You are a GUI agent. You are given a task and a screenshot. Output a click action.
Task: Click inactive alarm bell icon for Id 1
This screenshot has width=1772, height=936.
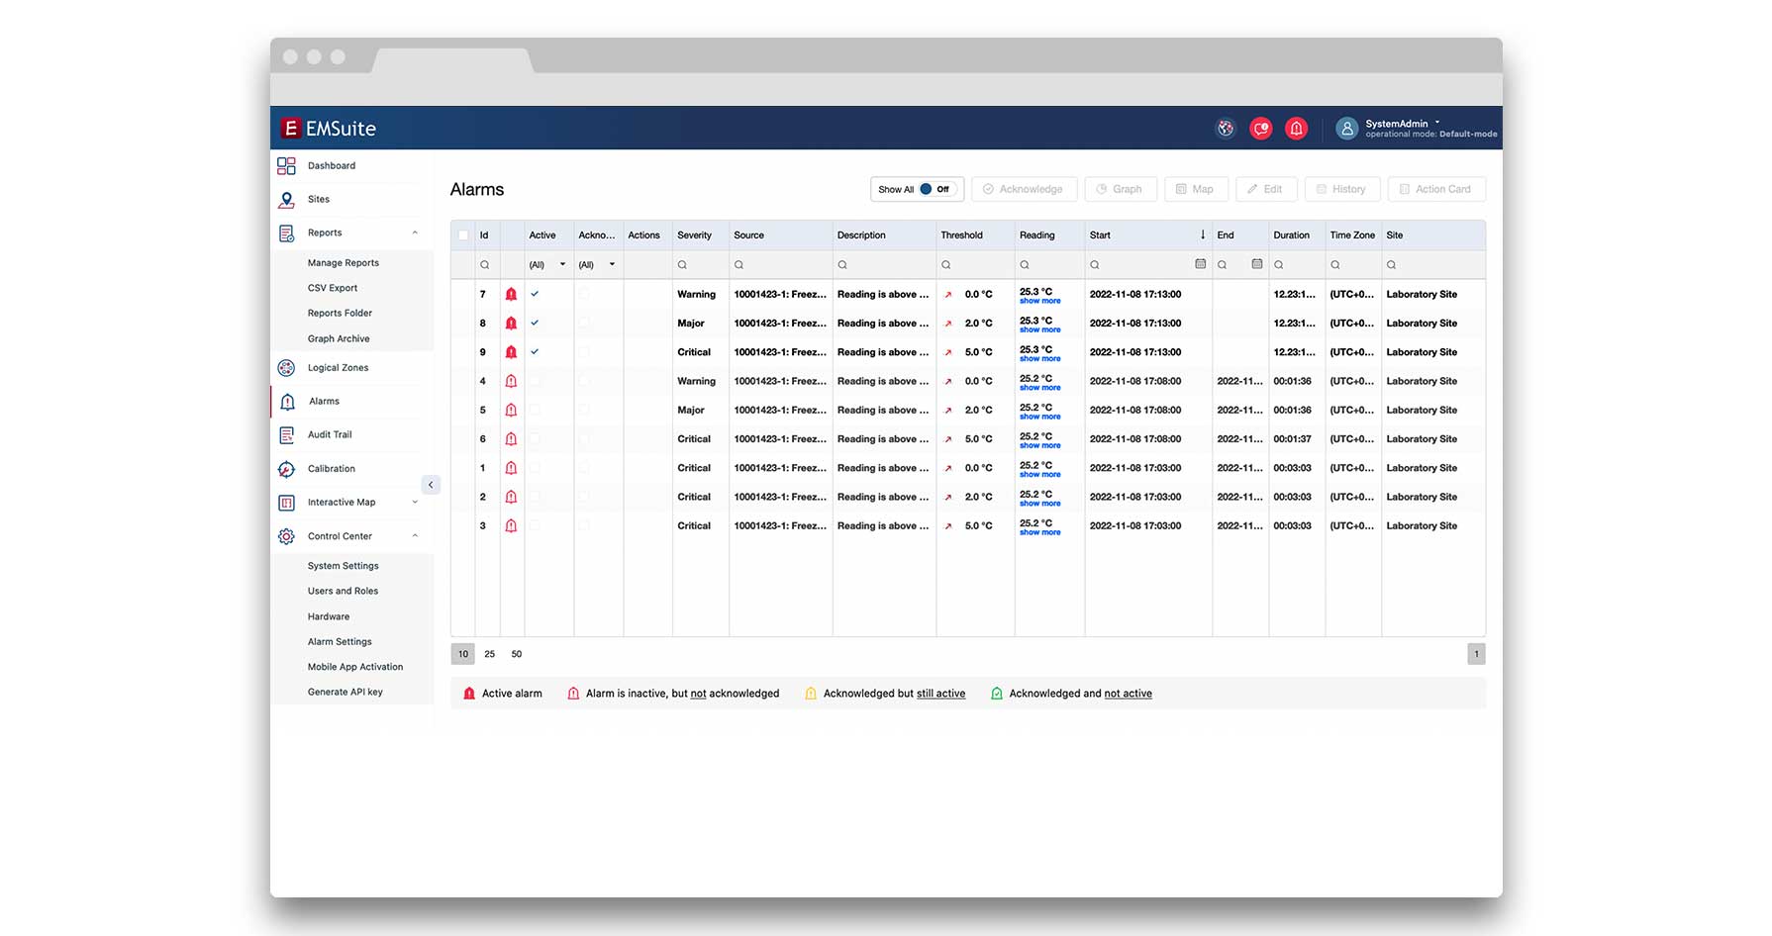(x=511, y=468)
